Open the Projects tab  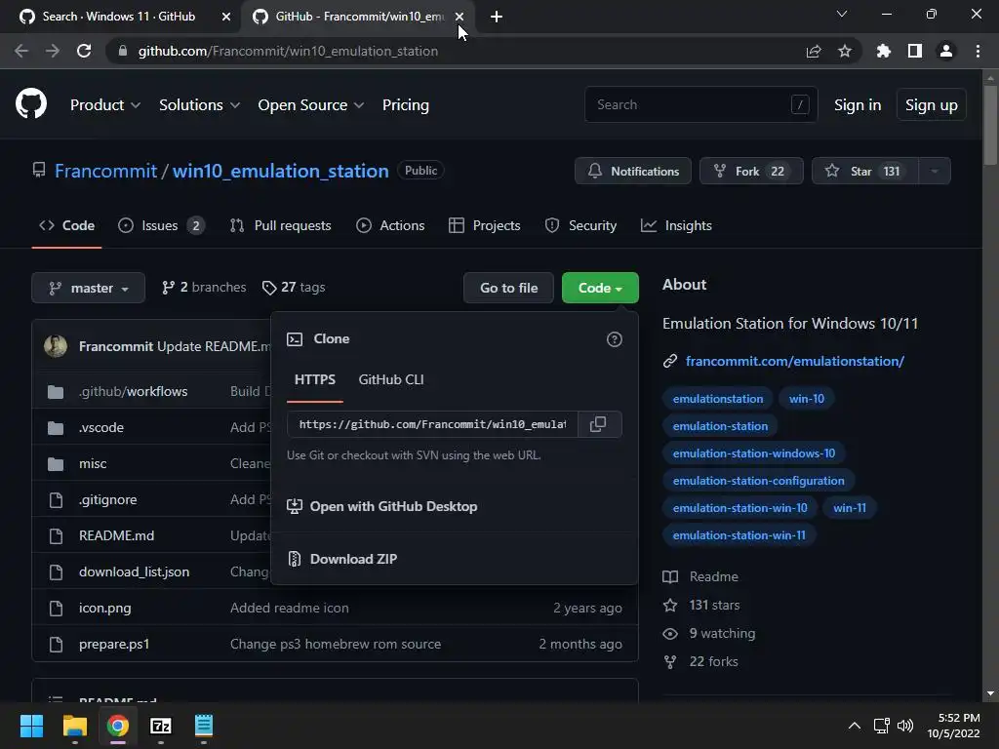click(x=484, y=225)
